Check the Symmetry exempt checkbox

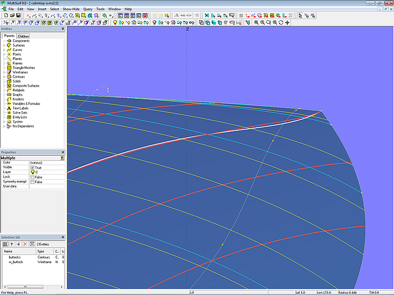(32, 182)
